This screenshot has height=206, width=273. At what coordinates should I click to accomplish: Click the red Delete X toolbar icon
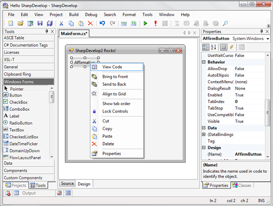pyautogui.click(x=90, y=23)
